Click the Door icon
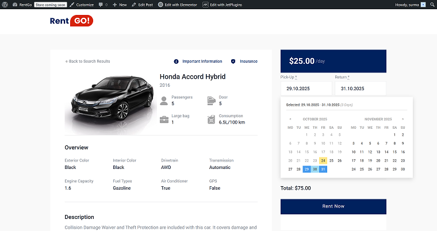This screenshot has width=437, height=231. point(212,101)
